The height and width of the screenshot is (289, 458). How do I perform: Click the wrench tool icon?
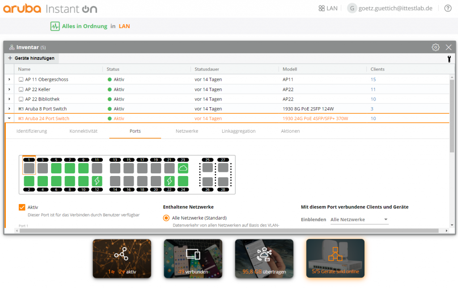(x=449, y=59)
